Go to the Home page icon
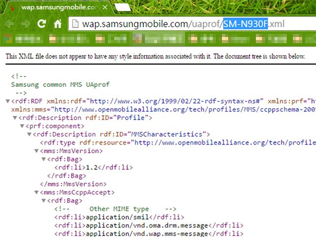The image size is (316, 237). pyautogui.click(x=58, y=24)
